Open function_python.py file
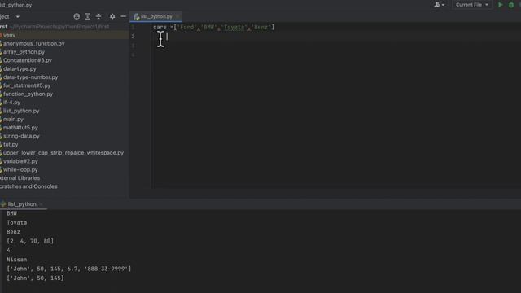Screen dimensions: 521x293 28,94
